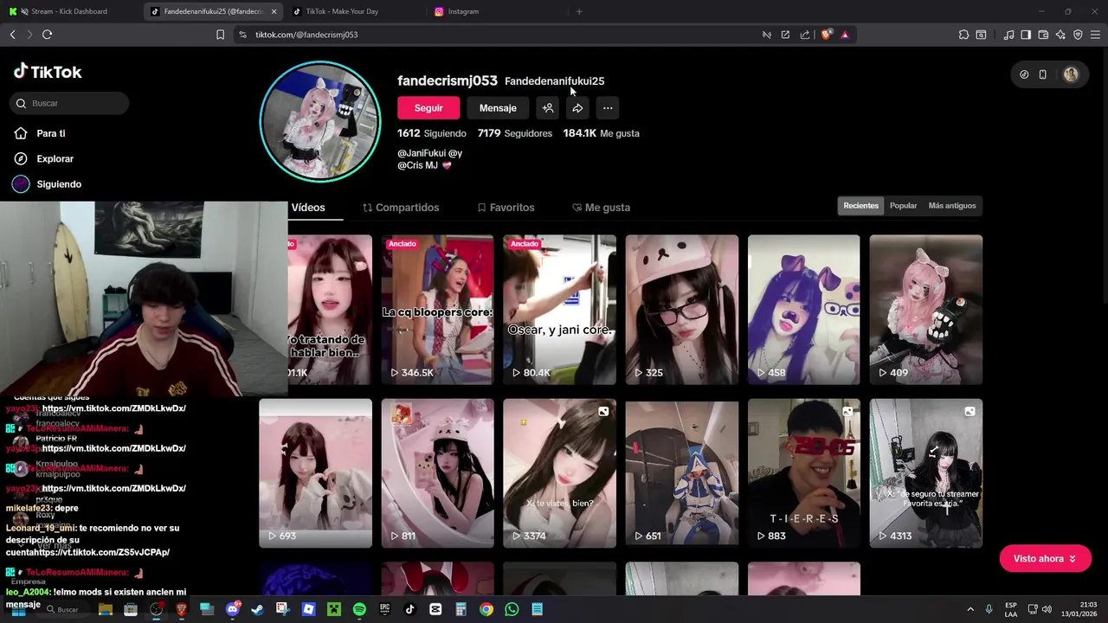Click the Brave Rewards triangle icon
1108x623 pixels.
pos(845,35)
